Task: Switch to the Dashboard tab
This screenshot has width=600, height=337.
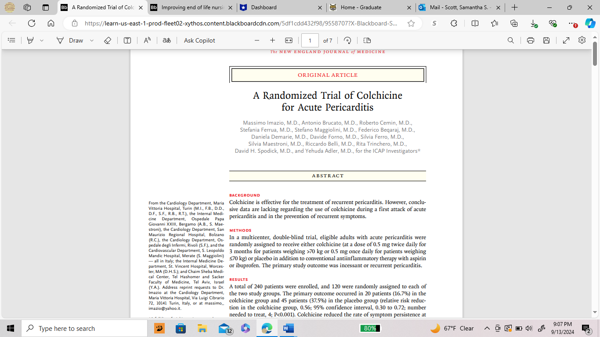Action: pyautogui.click(x=281, y=7)
